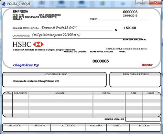This screenshot has width=163, height=134.
Task: Click the DEBE column header
Action: tap(134, 93)
